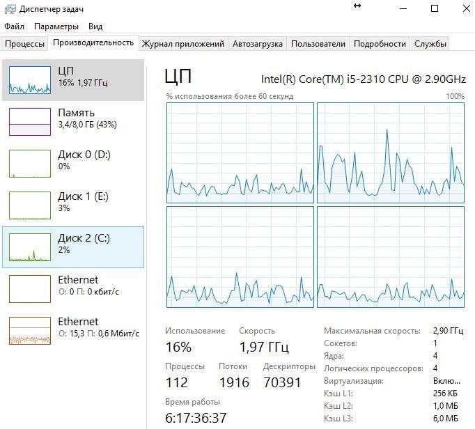Click the Диск 2 (C:) graph thumbnail
The height and width of the screenshot is (429, 475).
point(30,247)
